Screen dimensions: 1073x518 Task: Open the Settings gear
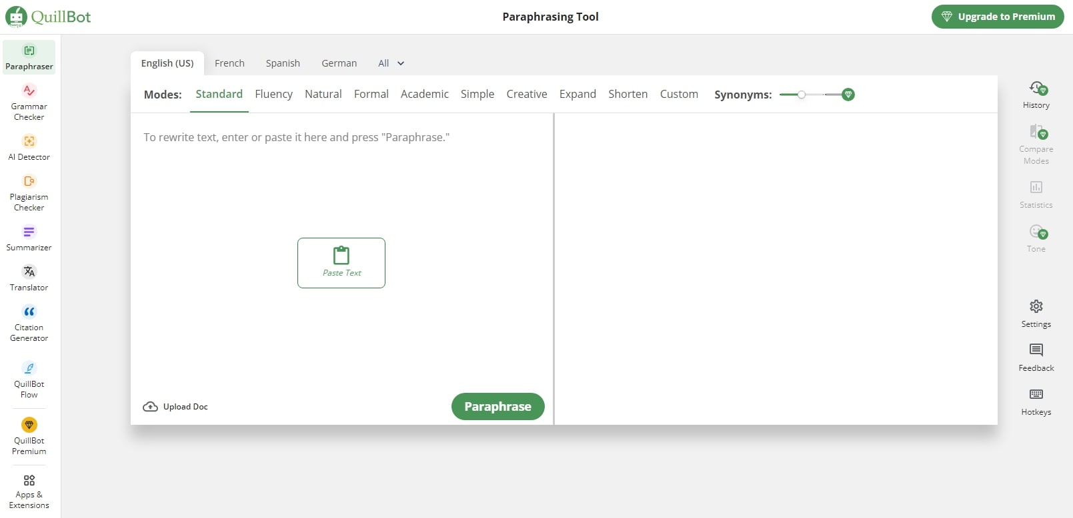[1036, 313]
